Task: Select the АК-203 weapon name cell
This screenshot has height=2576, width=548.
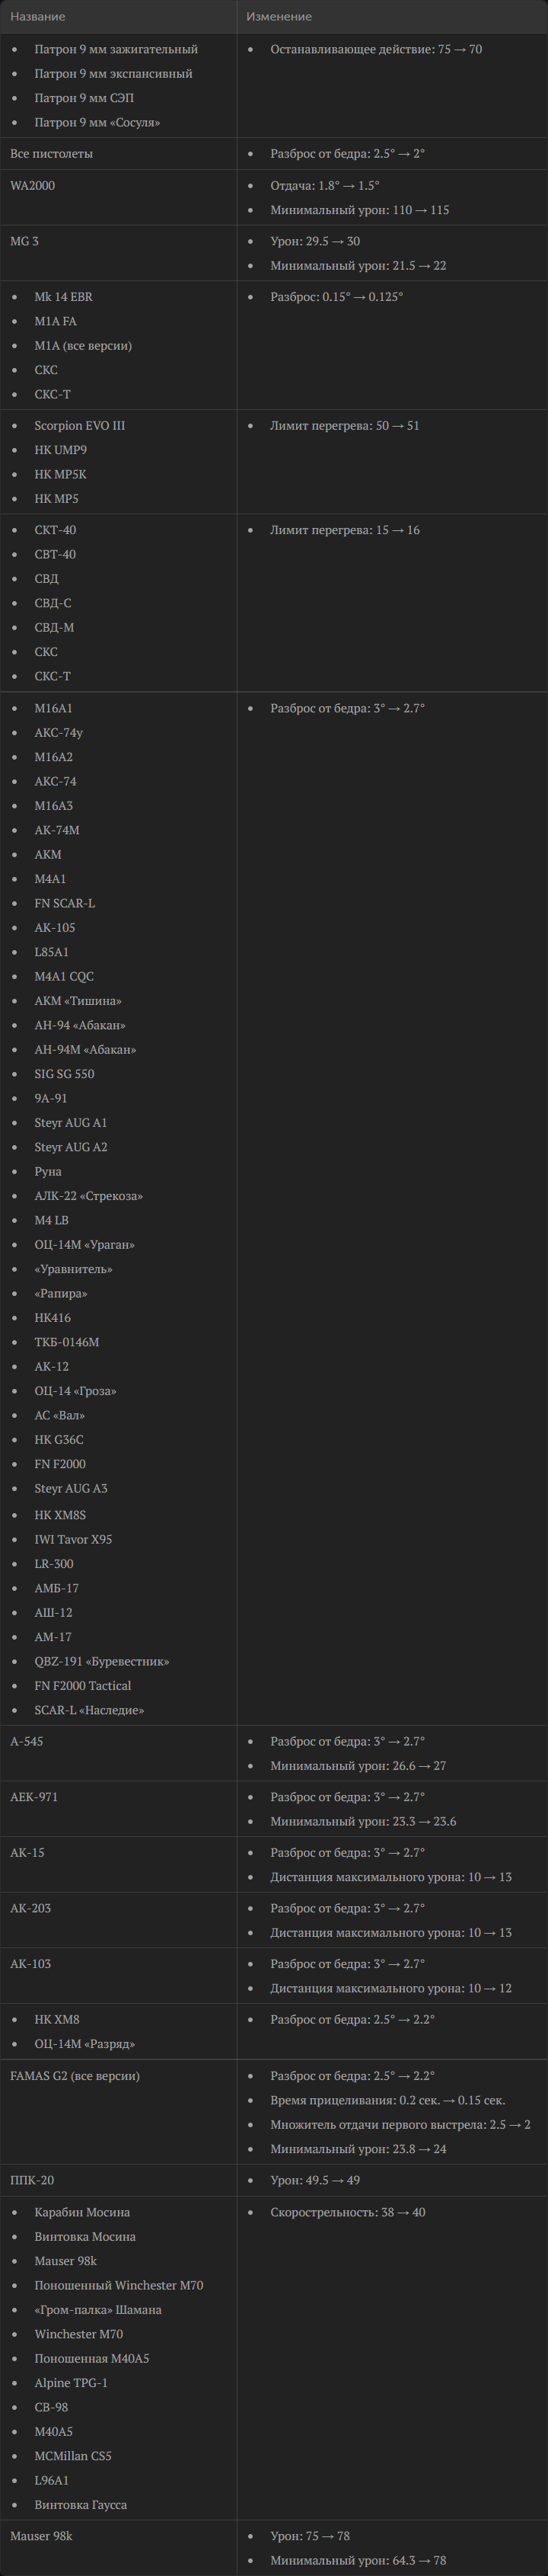Action: (31, 1908)
